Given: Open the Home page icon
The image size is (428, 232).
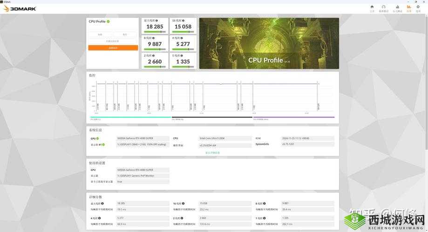Looking at the screenshot, I should (372, 8).
